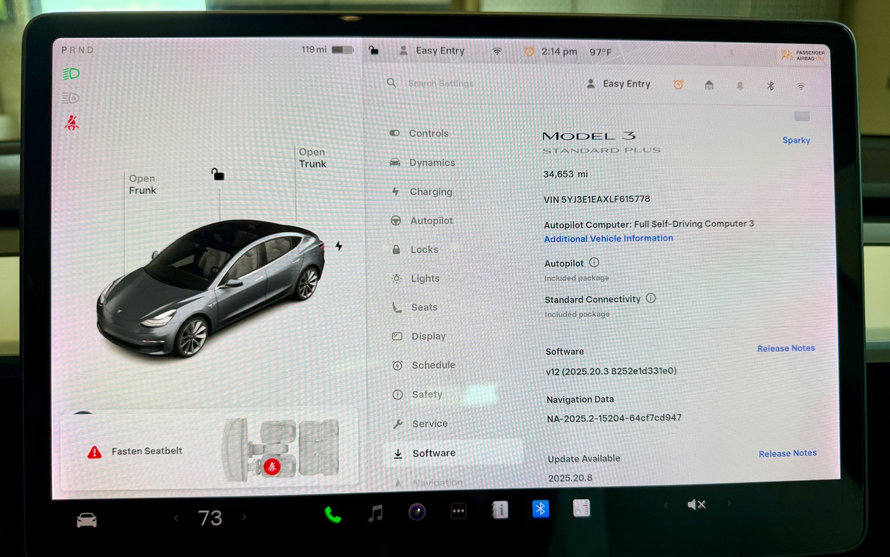
Task: Open the all apps three-dots launcher
Action: pos(458,511)
